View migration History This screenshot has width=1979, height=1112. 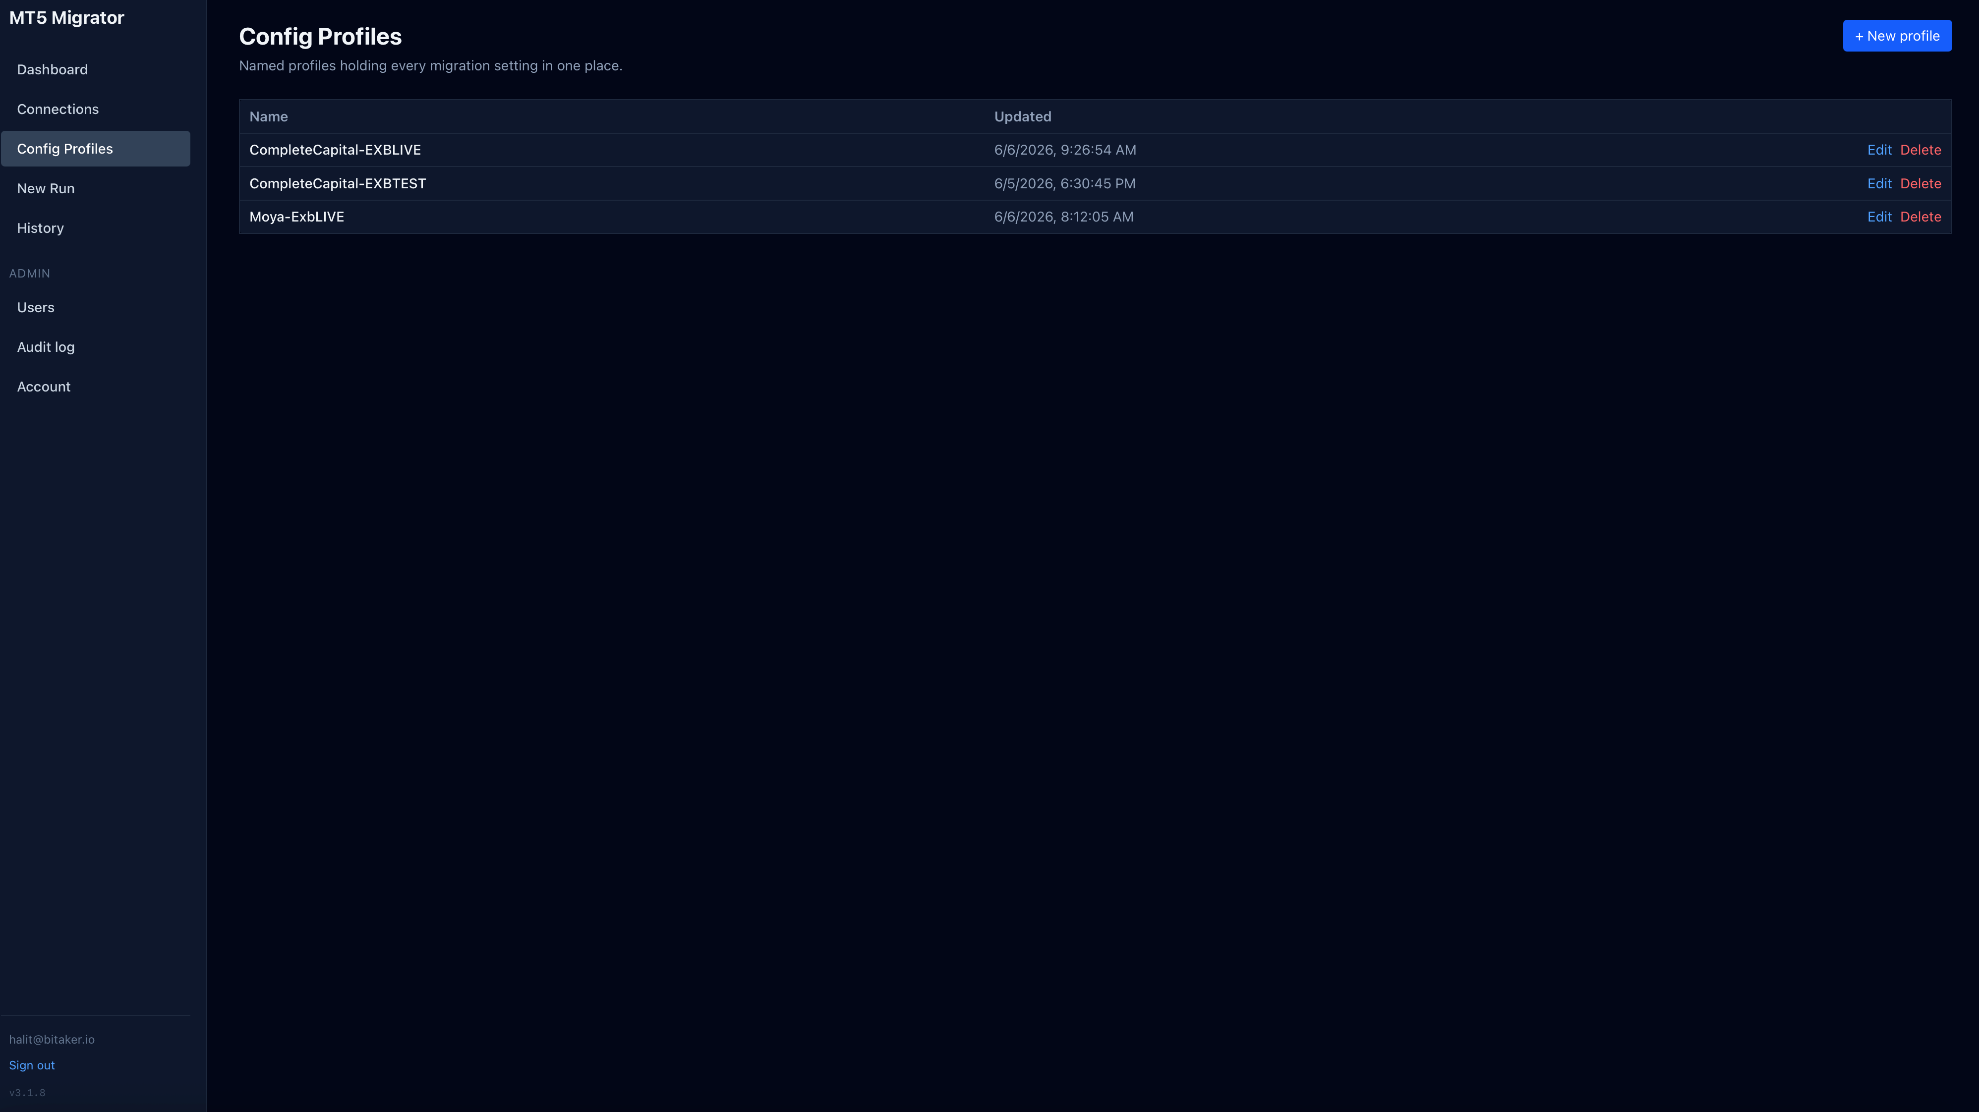pyautogui.click(x=95, y=228)
